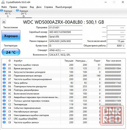Click status circle for attribute 01
Viewport: 127px width, 130px height.
4,65
